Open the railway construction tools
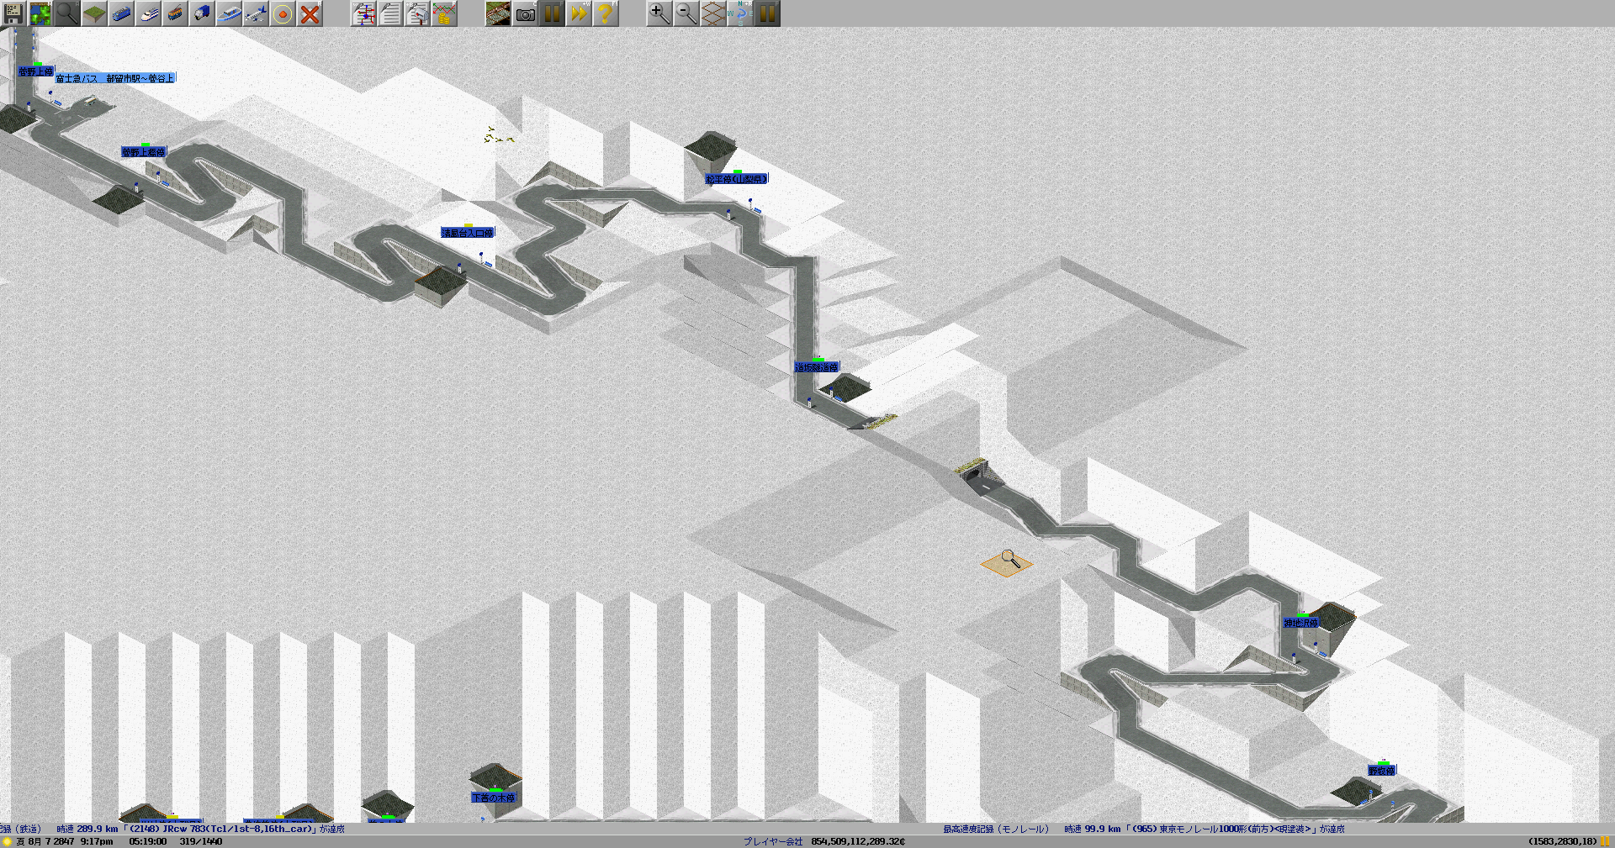This screenshot has width=1615, height=848. click(x=121, y=13)
